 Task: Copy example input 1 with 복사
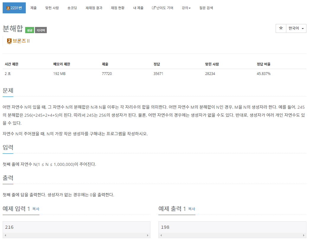[x=36, y=209]
